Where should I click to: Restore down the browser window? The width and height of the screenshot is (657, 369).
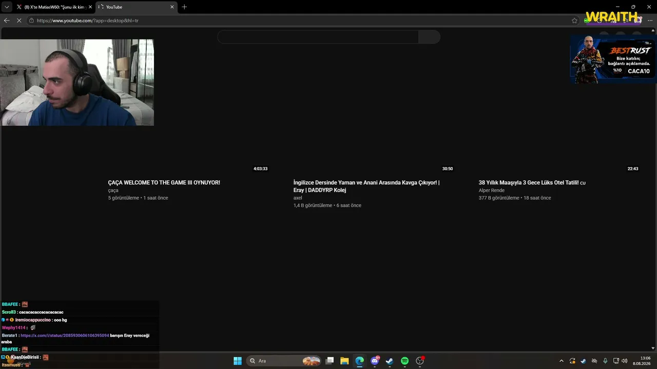coord(633,7)
